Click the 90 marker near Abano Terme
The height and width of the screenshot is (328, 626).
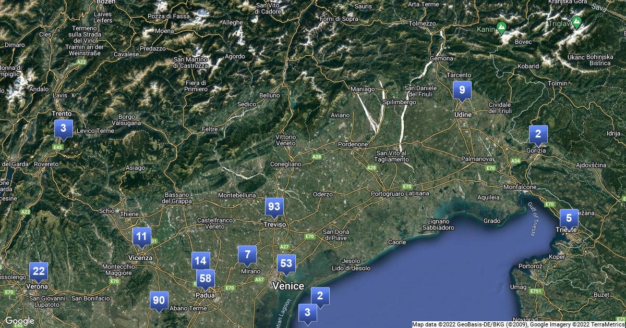click(x=159, y=300)
